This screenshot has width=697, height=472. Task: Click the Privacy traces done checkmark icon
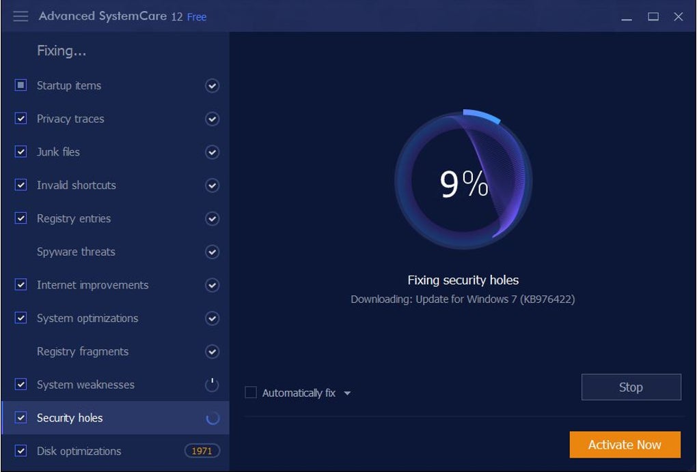(x=212, y=119)
